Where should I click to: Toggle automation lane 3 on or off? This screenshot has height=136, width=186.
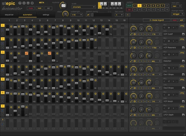(3, 52)
